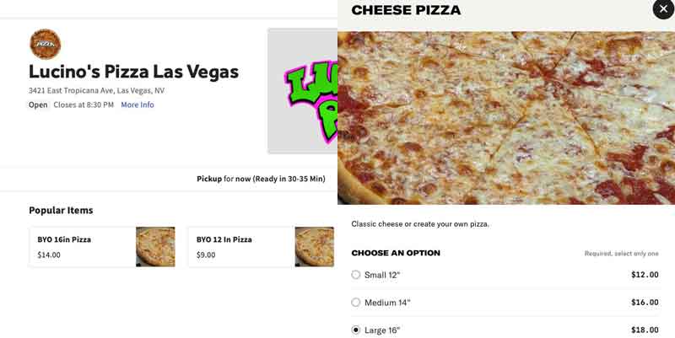
Task: Click the BYO 12 In Pizza thumbnail
Action: pyautogui.click(x=314, y=247)
